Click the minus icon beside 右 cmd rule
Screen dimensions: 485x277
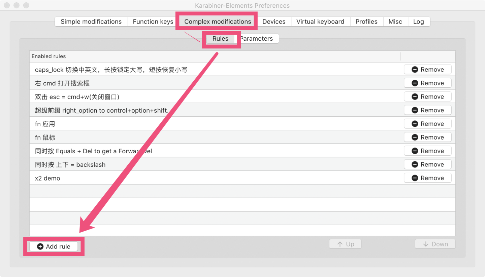(415, 83)
